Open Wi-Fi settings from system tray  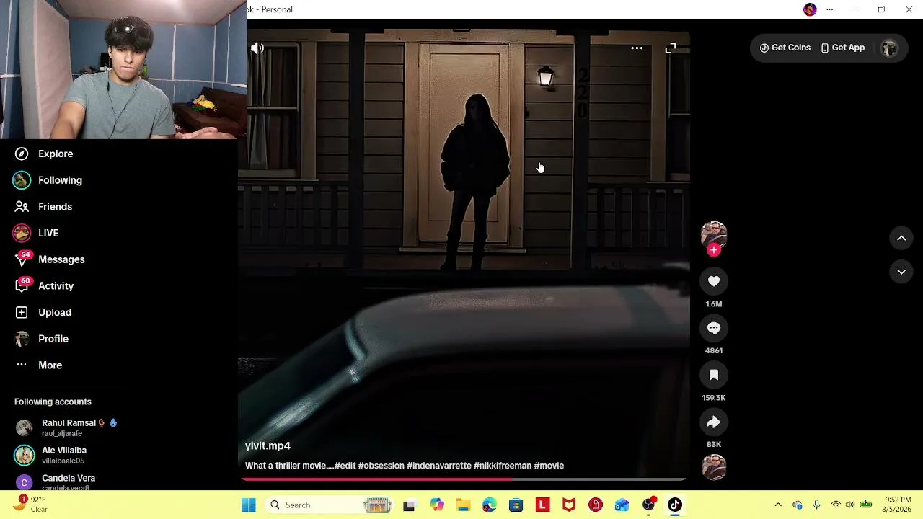point(836,505)
